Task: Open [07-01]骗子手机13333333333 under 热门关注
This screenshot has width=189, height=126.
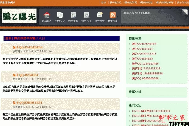Action: click(151, 111)
